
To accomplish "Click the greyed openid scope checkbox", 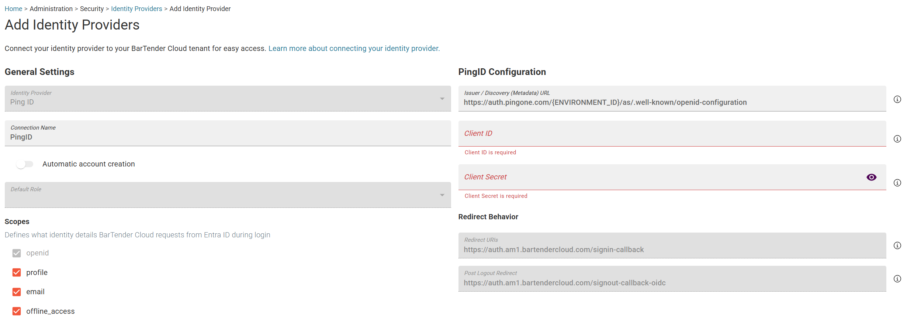I will tap(17, 253).
